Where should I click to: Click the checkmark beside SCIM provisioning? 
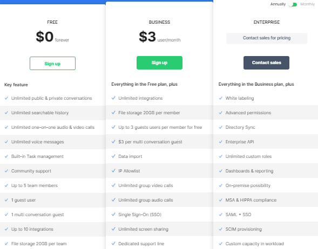(220, 229)
